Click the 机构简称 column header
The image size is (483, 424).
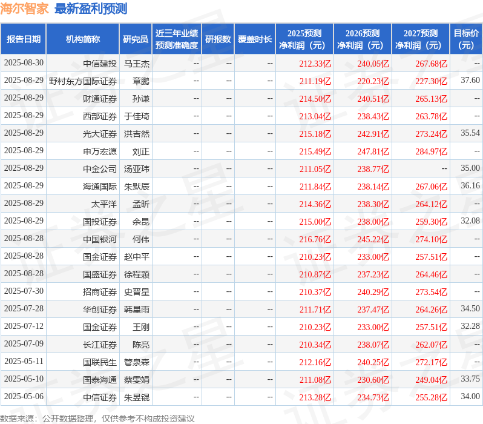82,39
